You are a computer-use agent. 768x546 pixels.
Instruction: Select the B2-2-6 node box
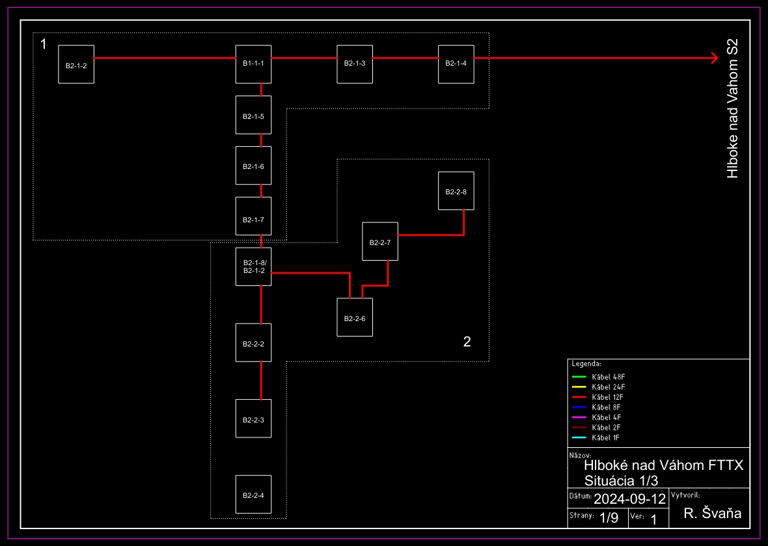355,317
